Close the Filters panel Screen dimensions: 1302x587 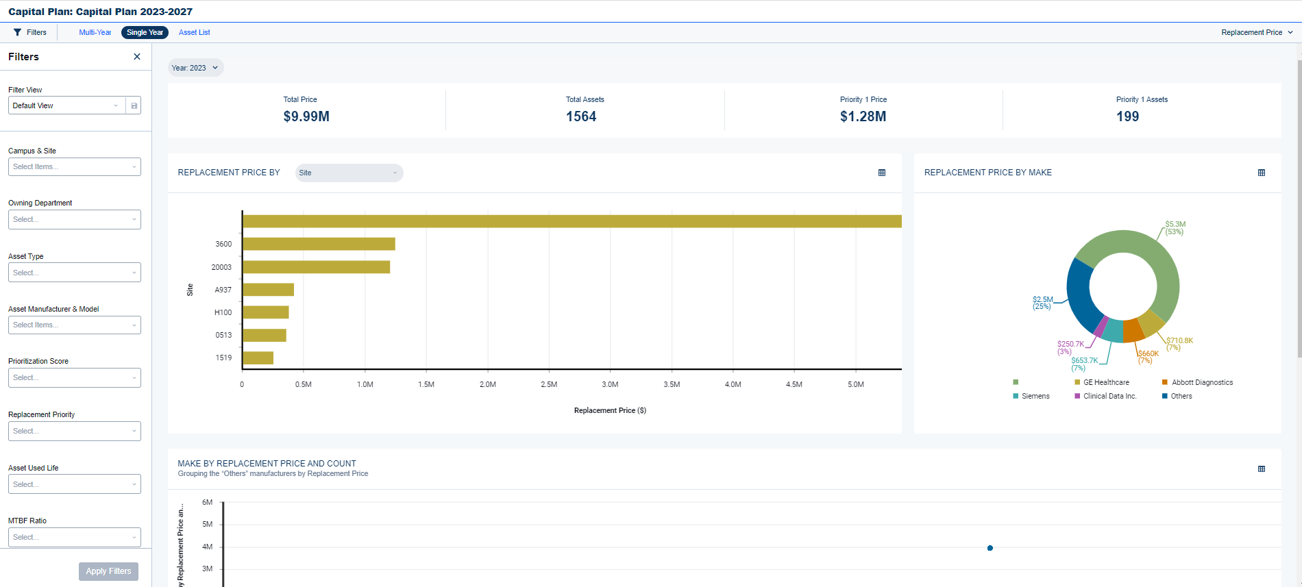[137, 57]
